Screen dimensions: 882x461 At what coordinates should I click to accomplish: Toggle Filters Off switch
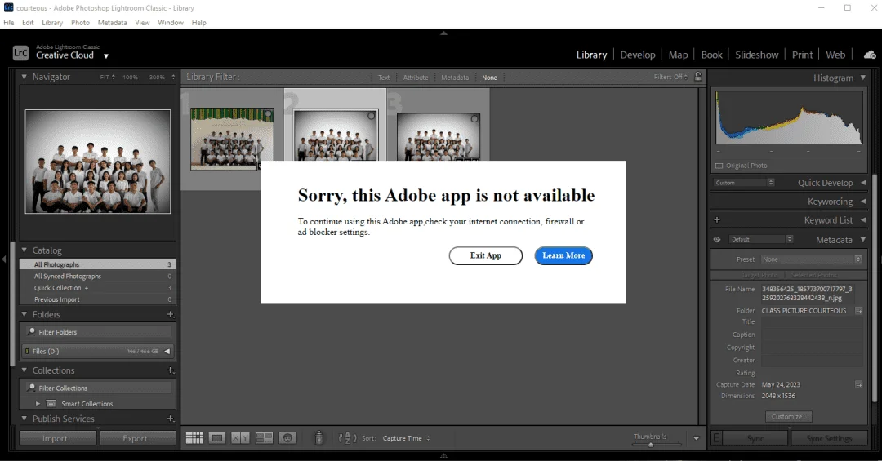tap(670, 77)
